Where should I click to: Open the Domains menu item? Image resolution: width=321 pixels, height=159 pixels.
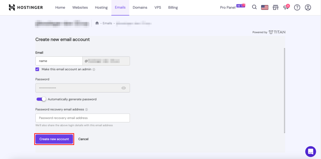click(x=140, y=8)
